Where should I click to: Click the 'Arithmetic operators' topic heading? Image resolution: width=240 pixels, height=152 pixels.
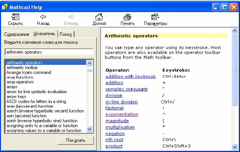[131, 36]
